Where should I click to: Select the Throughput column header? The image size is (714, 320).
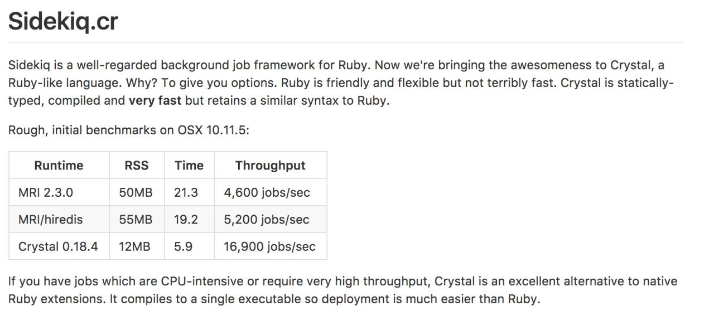coord(271,166)
